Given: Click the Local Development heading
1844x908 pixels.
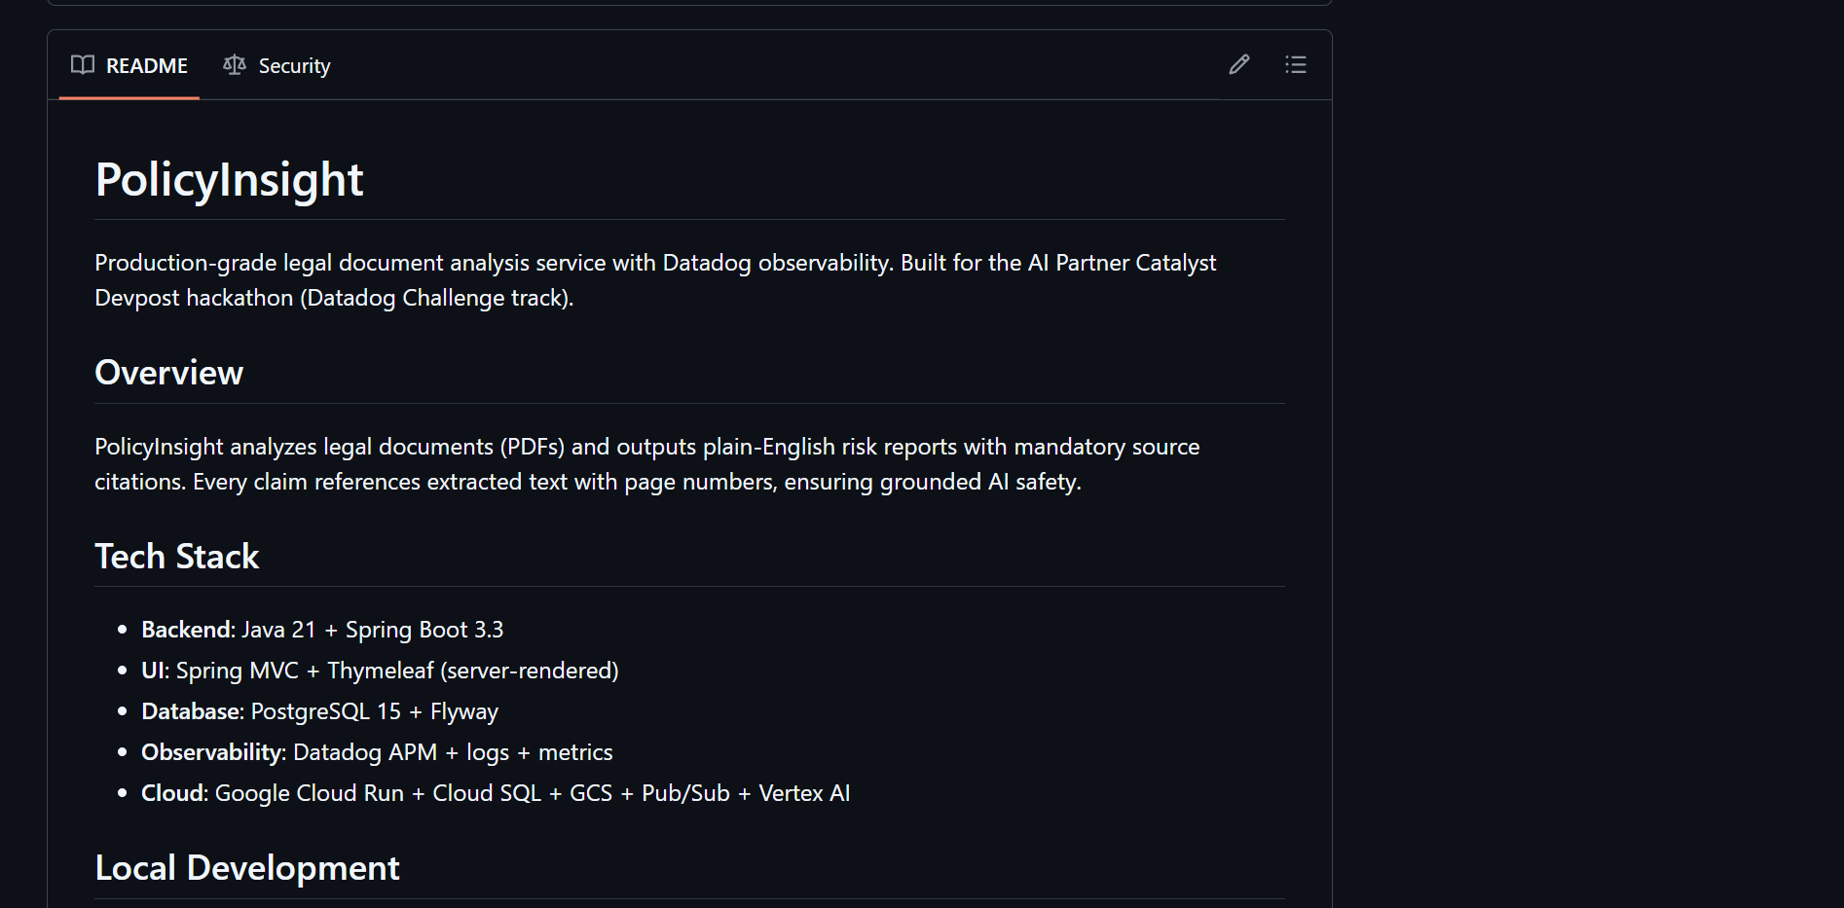Looking at the screenshot, I should coord(247,868).
